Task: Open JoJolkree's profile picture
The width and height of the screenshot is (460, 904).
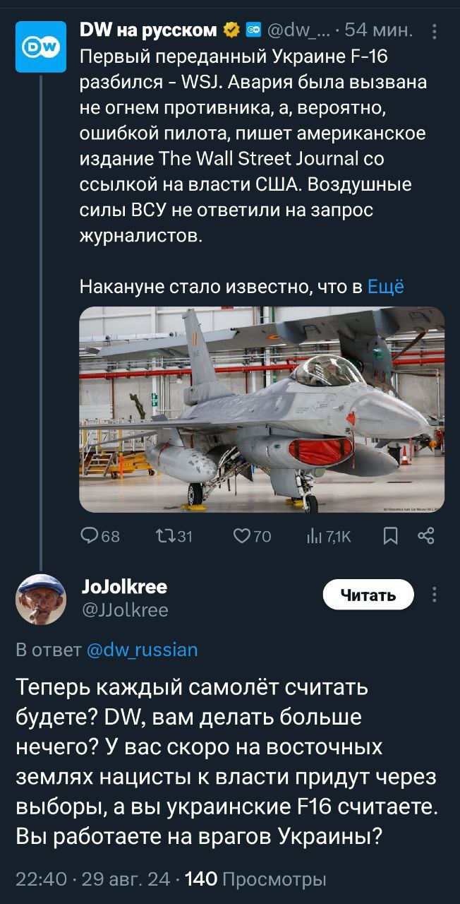Action: coord(40,599)
